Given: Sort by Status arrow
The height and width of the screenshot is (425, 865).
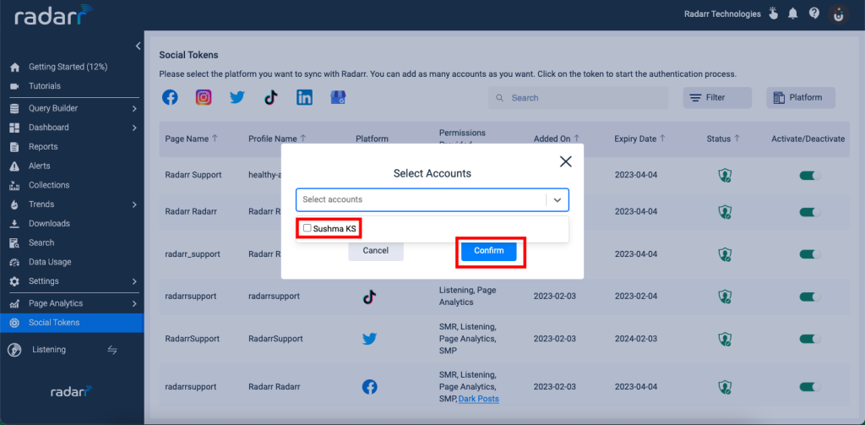Looking at the screenshot, I should (x=737, y=139).
